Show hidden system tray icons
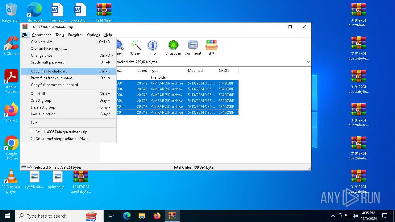 tap(333, 216)
